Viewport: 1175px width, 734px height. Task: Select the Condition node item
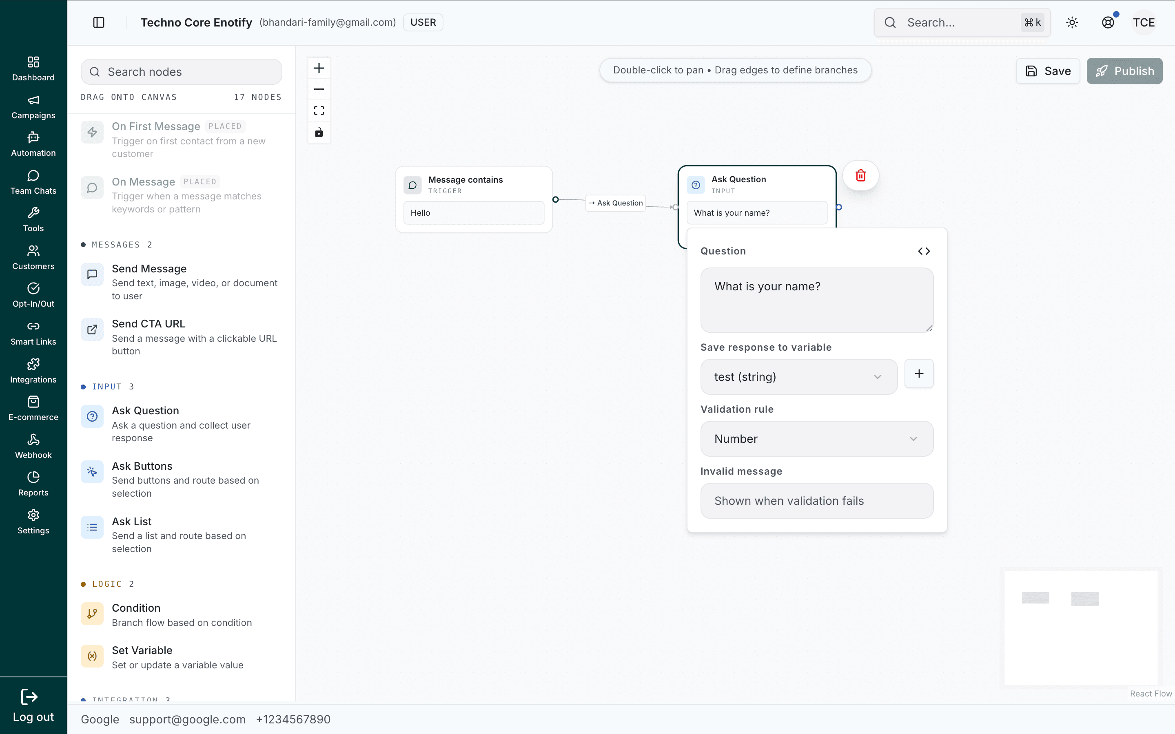(181, 615)
